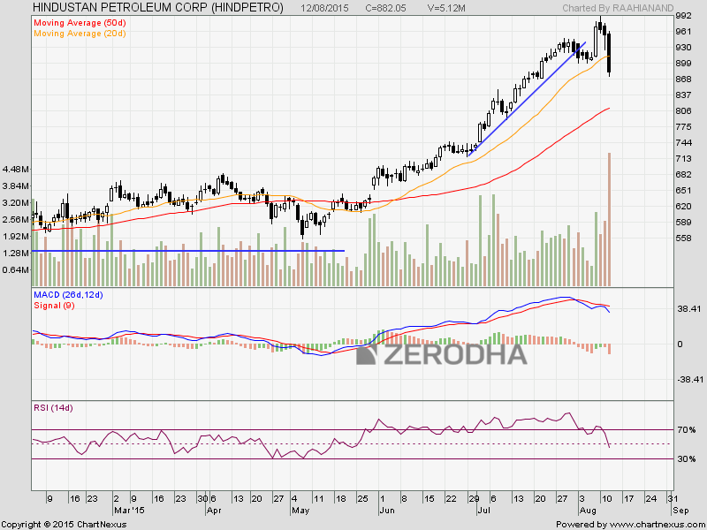The width and height of the screenshot is (707, 530).
Task: Click the Charted By RAAHIANAND credit
Action: (618, 8)
